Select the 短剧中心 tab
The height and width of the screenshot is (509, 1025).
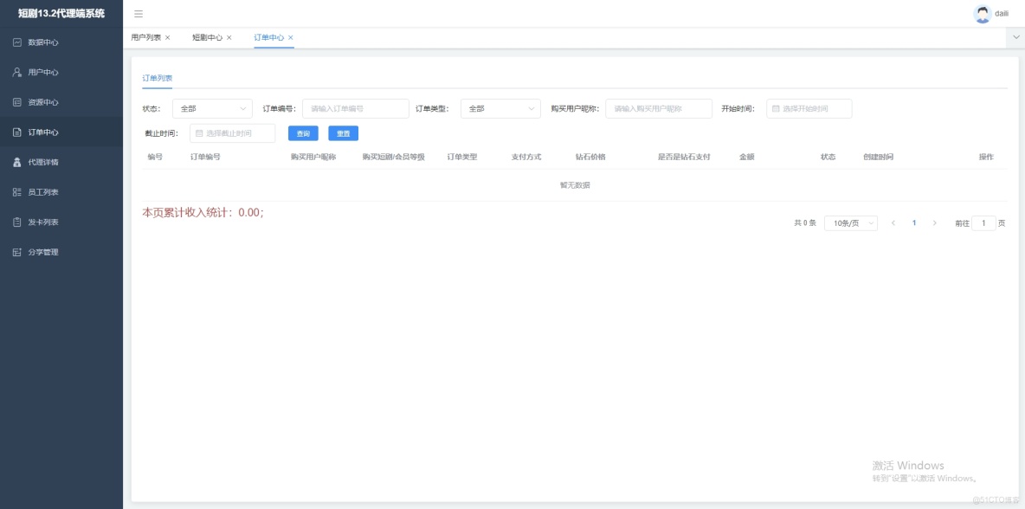click(209, 37)
